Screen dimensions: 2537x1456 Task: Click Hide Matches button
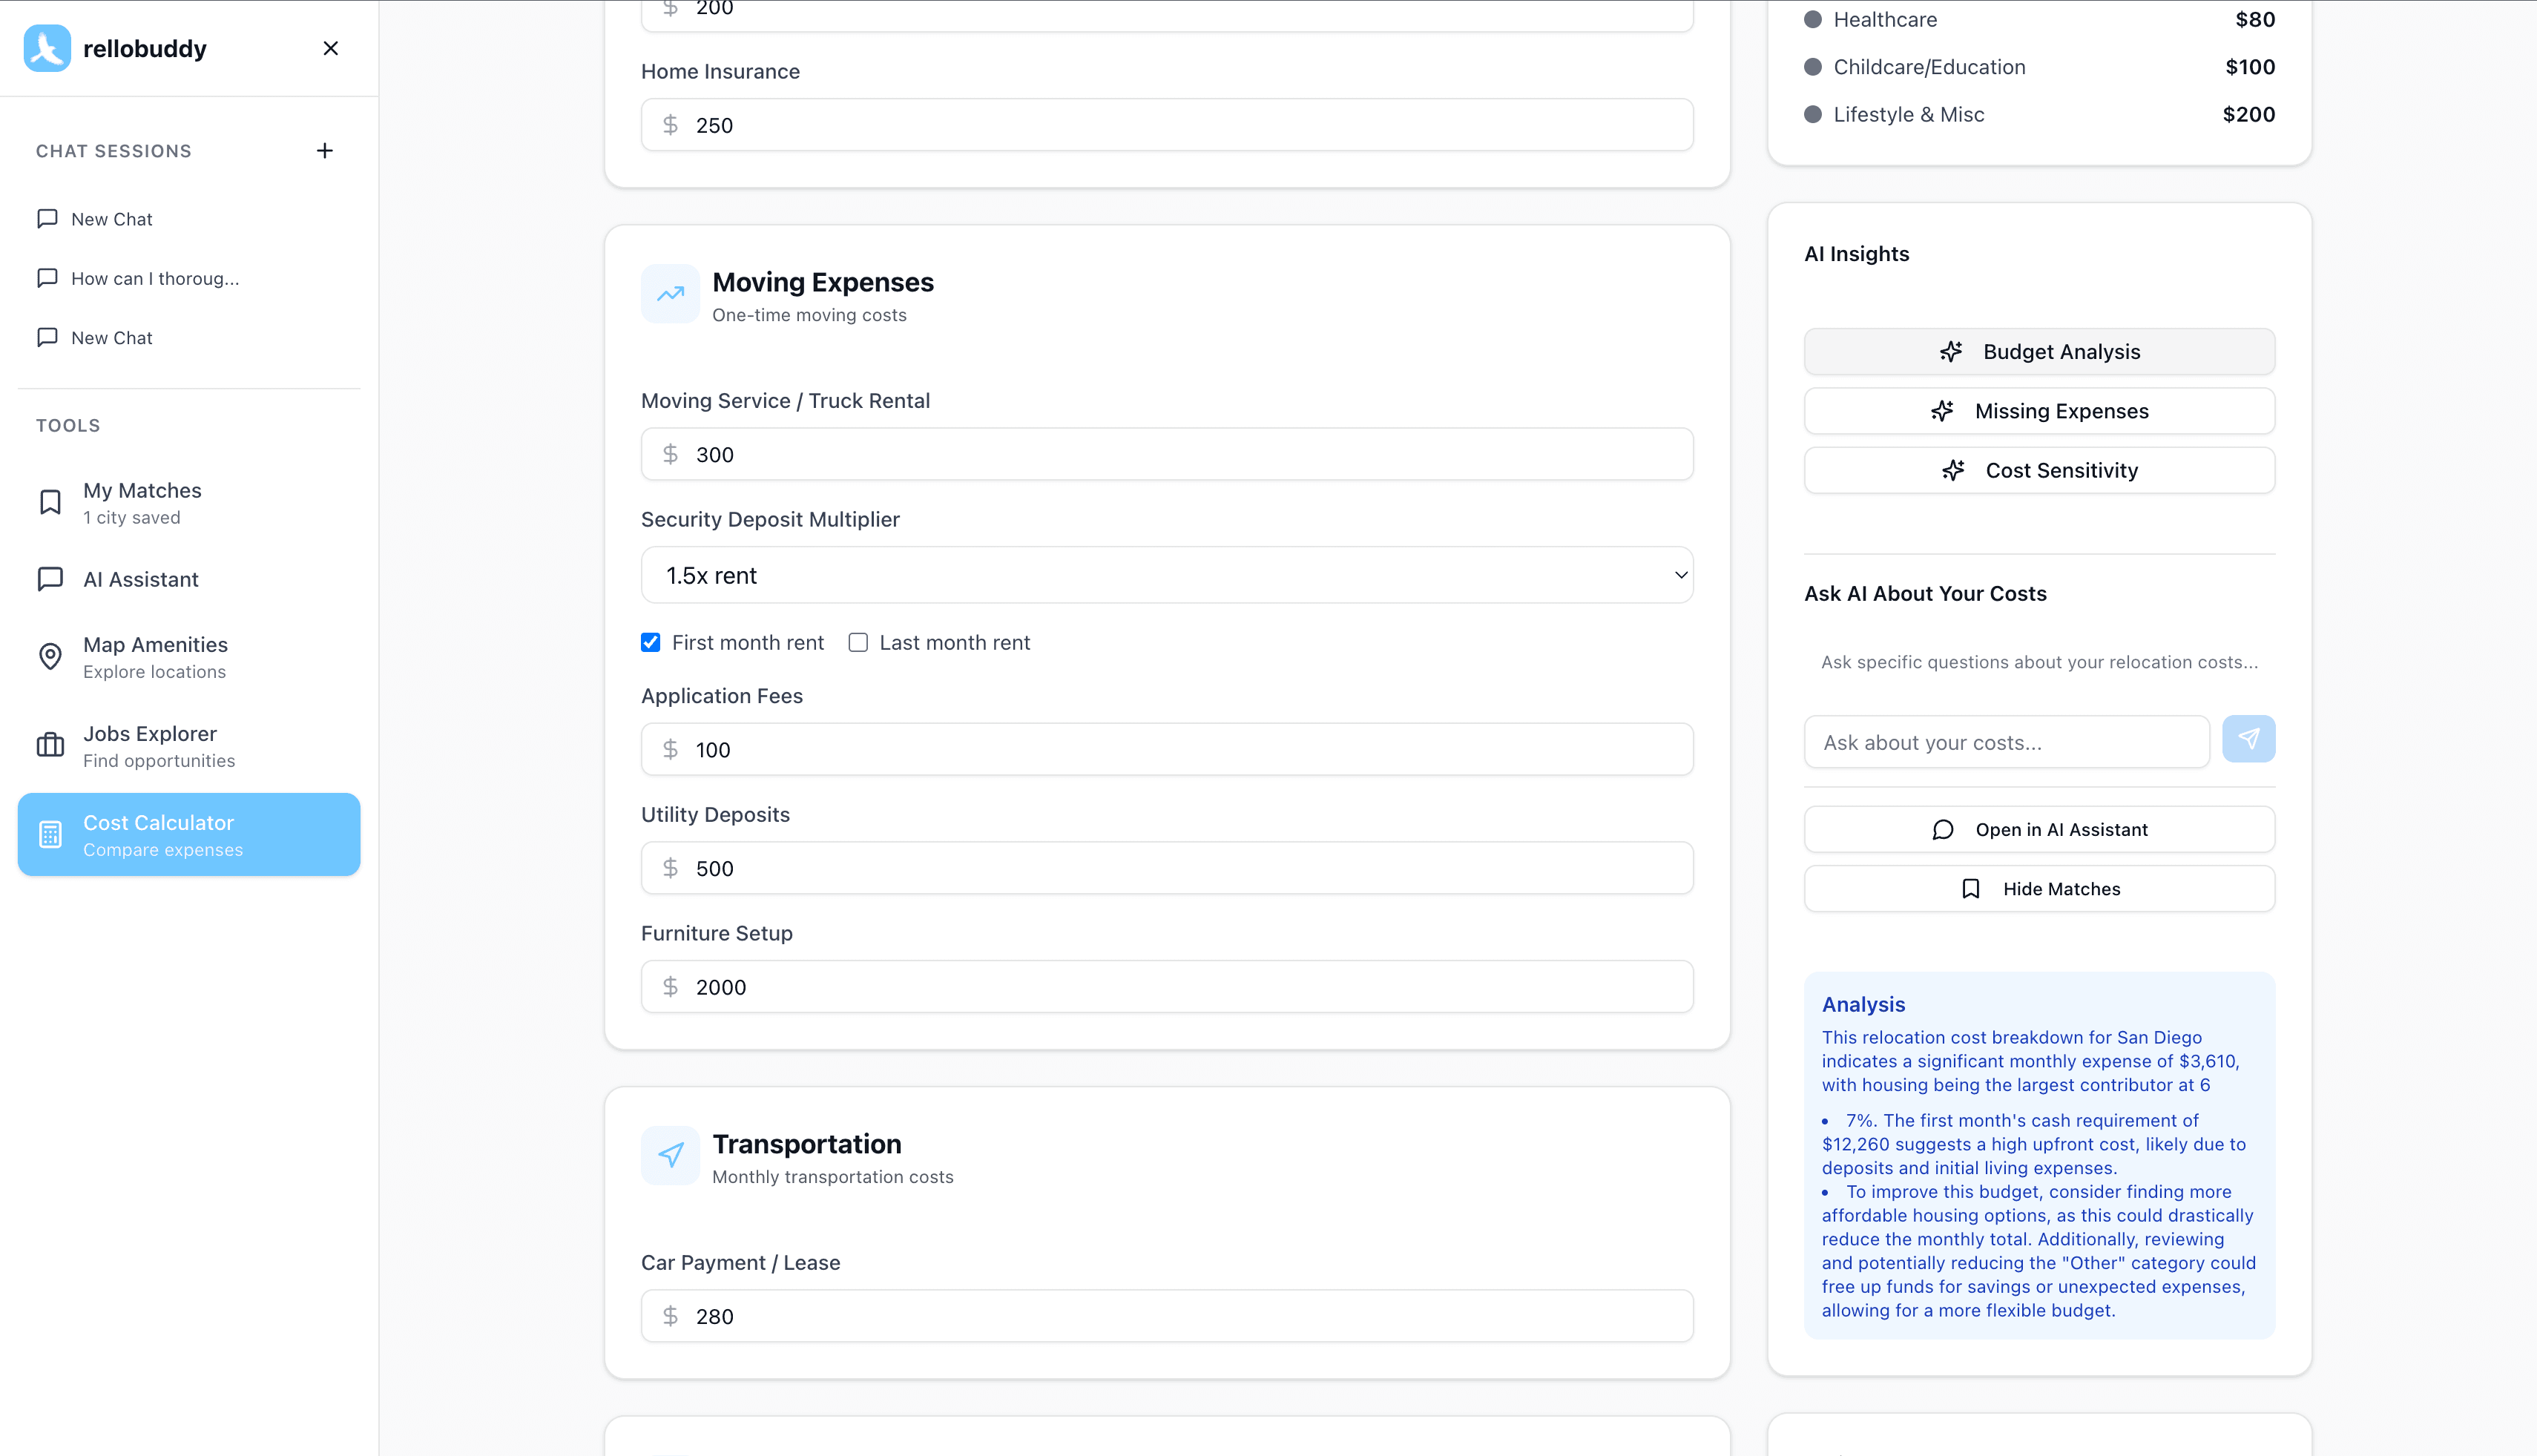tap(2039, 889)
